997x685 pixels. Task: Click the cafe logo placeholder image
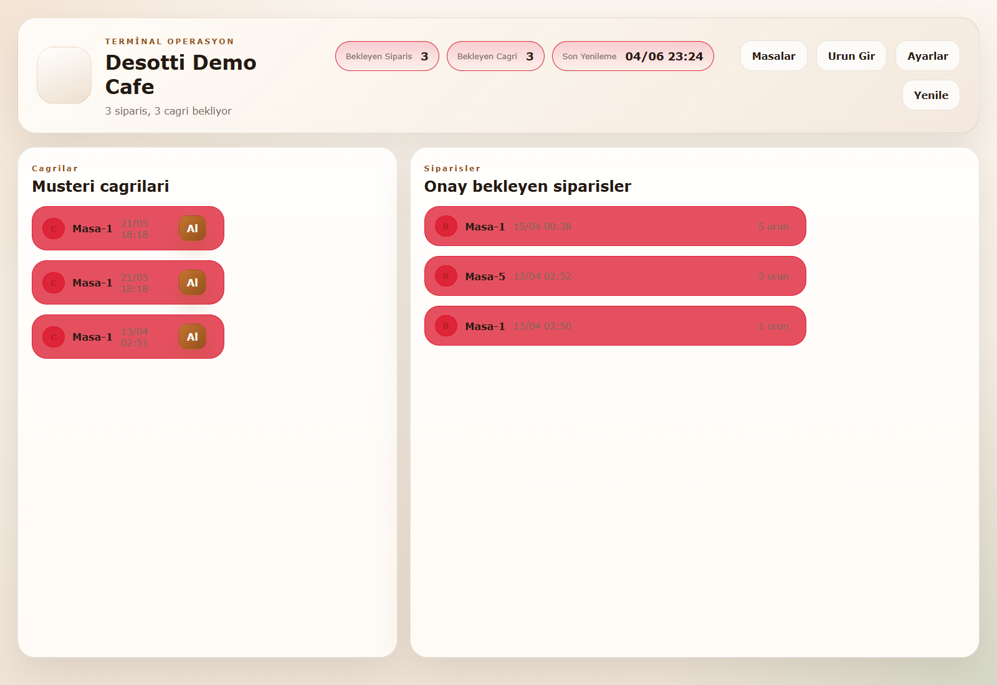coord(64,75)
